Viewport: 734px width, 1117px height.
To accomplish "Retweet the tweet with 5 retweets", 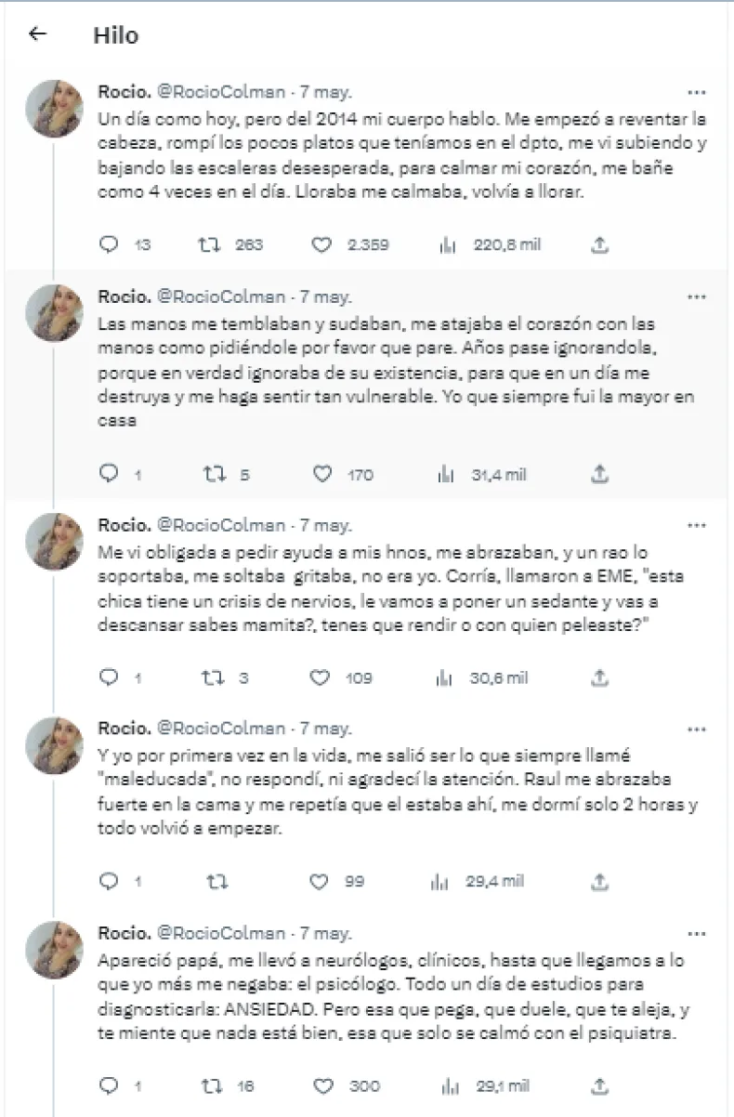I will 214,474.
